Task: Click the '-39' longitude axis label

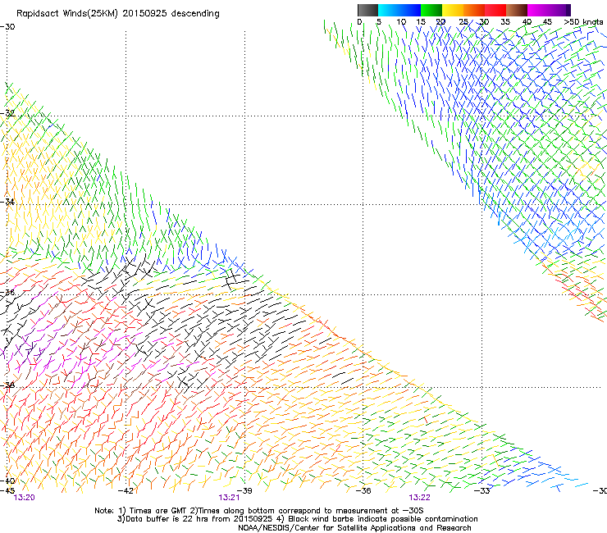Action: tap(244, 491)
